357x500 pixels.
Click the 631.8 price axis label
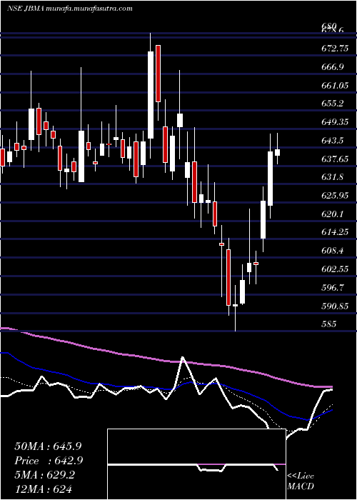[332, 177]
